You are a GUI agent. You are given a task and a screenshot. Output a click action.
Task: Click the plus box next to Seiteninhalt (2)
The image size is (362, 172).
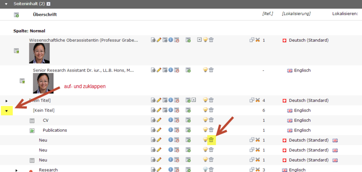[48, 4]
